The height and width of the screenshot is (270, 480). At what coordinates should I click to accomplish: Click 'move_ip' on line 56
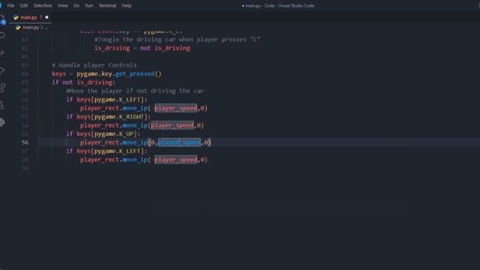click(135, 142)
